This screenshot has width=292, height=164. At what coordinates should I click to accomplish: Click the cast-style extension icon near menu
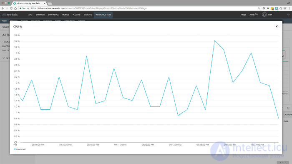tap(285, 8)
